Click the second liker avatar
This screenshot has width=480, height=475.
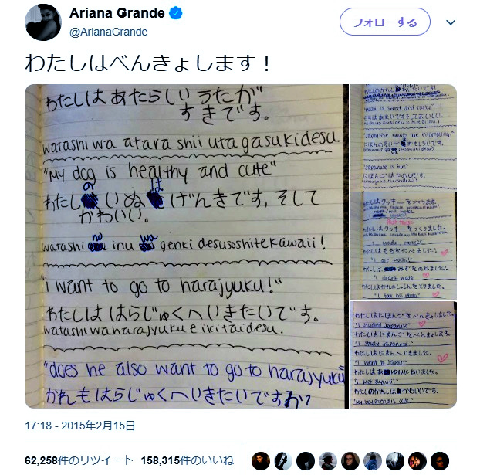click(283, 461)
